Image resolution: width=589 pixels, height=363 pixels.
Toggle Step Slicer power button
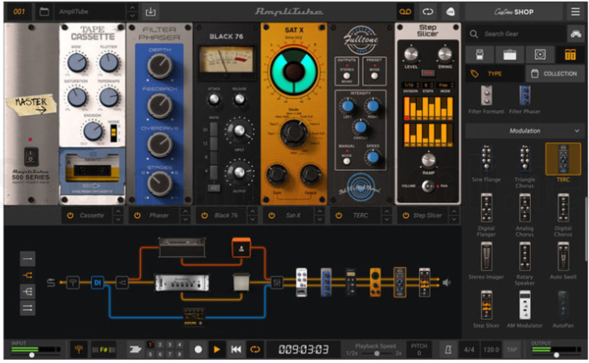tap(406, 215)
